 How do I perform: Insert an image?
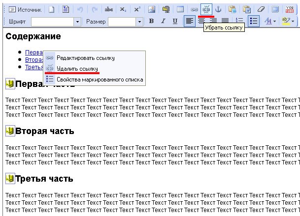click(152, 9)
